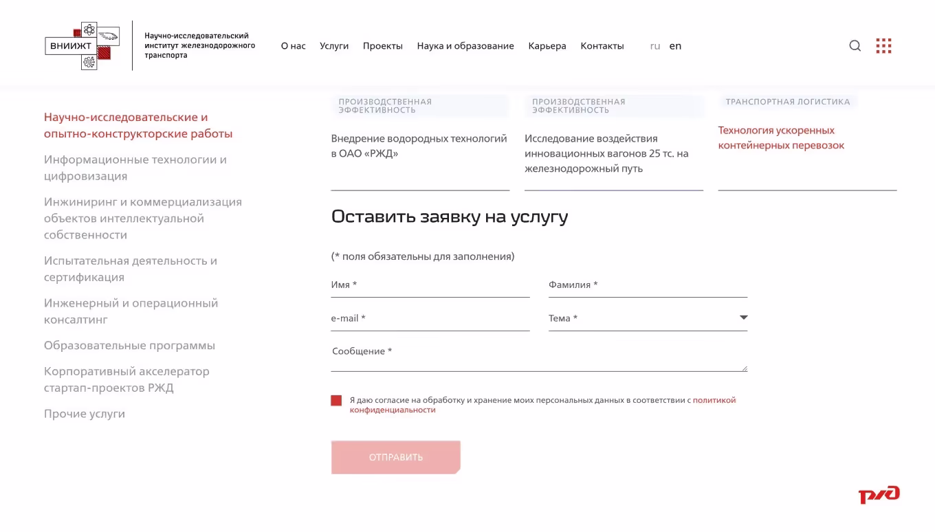Open the Услуги menu item
Viewport: 935px width, 532px height.
pos(334,46)
